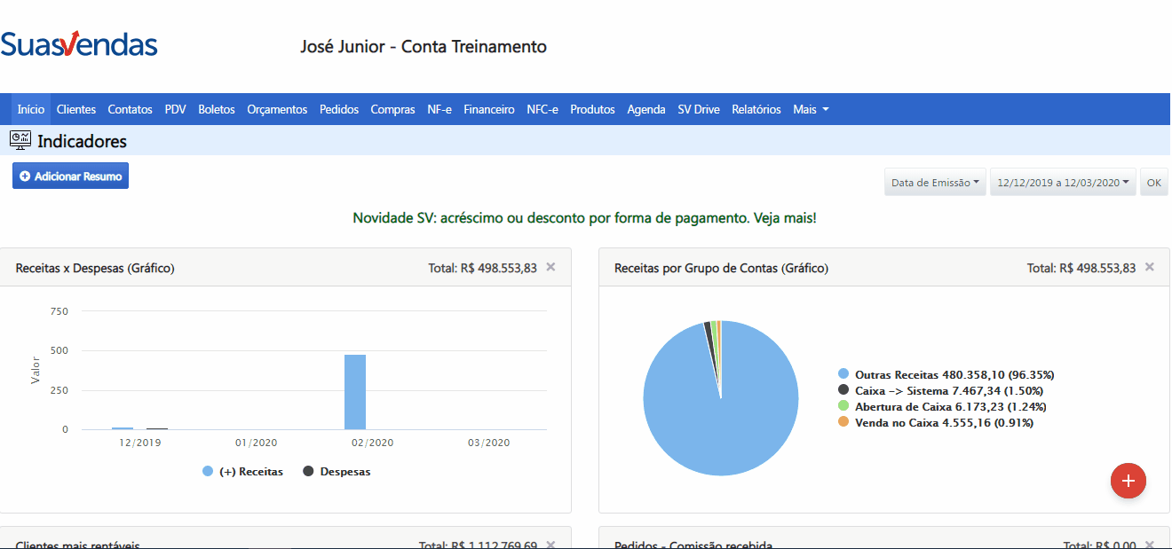This screenshot has width=1172, height=549.
Task: Close Receitas x Despesas chart panel
Action: coord(550,267)
